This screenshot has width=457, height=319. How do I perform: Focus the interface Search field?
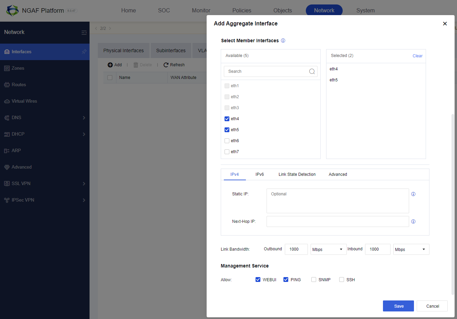[271, 71]
